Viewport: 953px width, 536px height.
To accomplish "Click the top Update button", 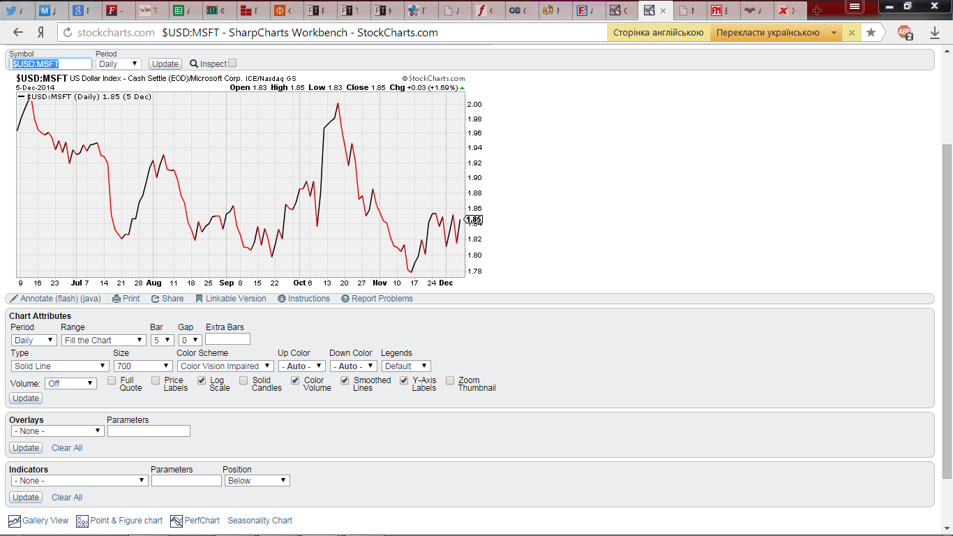I will (166, 64).
